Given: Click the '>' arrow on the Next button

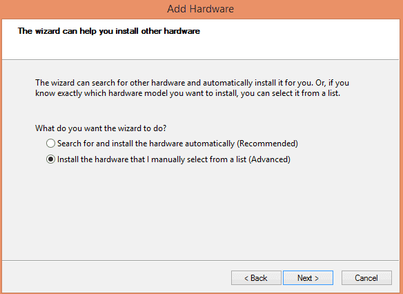Looking at the screenshot, I should [x=317, y=278].
